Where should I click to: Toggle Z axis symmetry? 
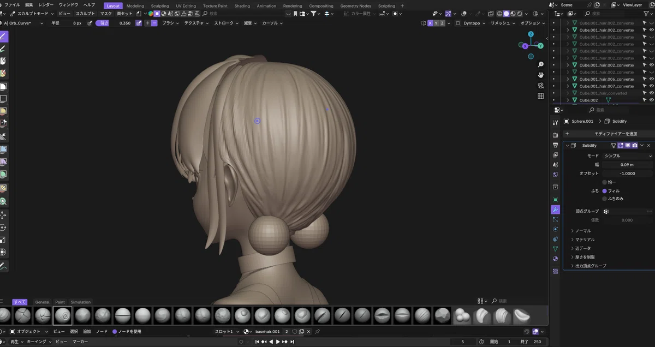coord(442,23)
